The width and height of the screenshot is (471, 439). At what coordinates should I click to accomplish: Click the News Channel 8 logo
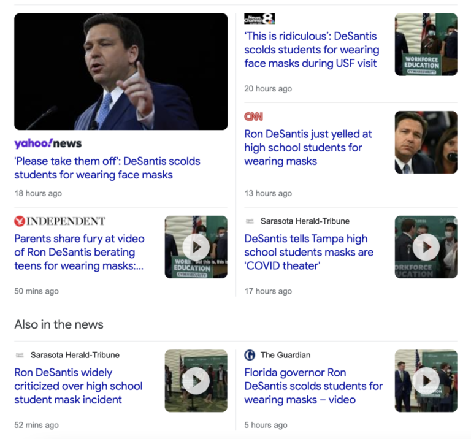click(259, 18)
